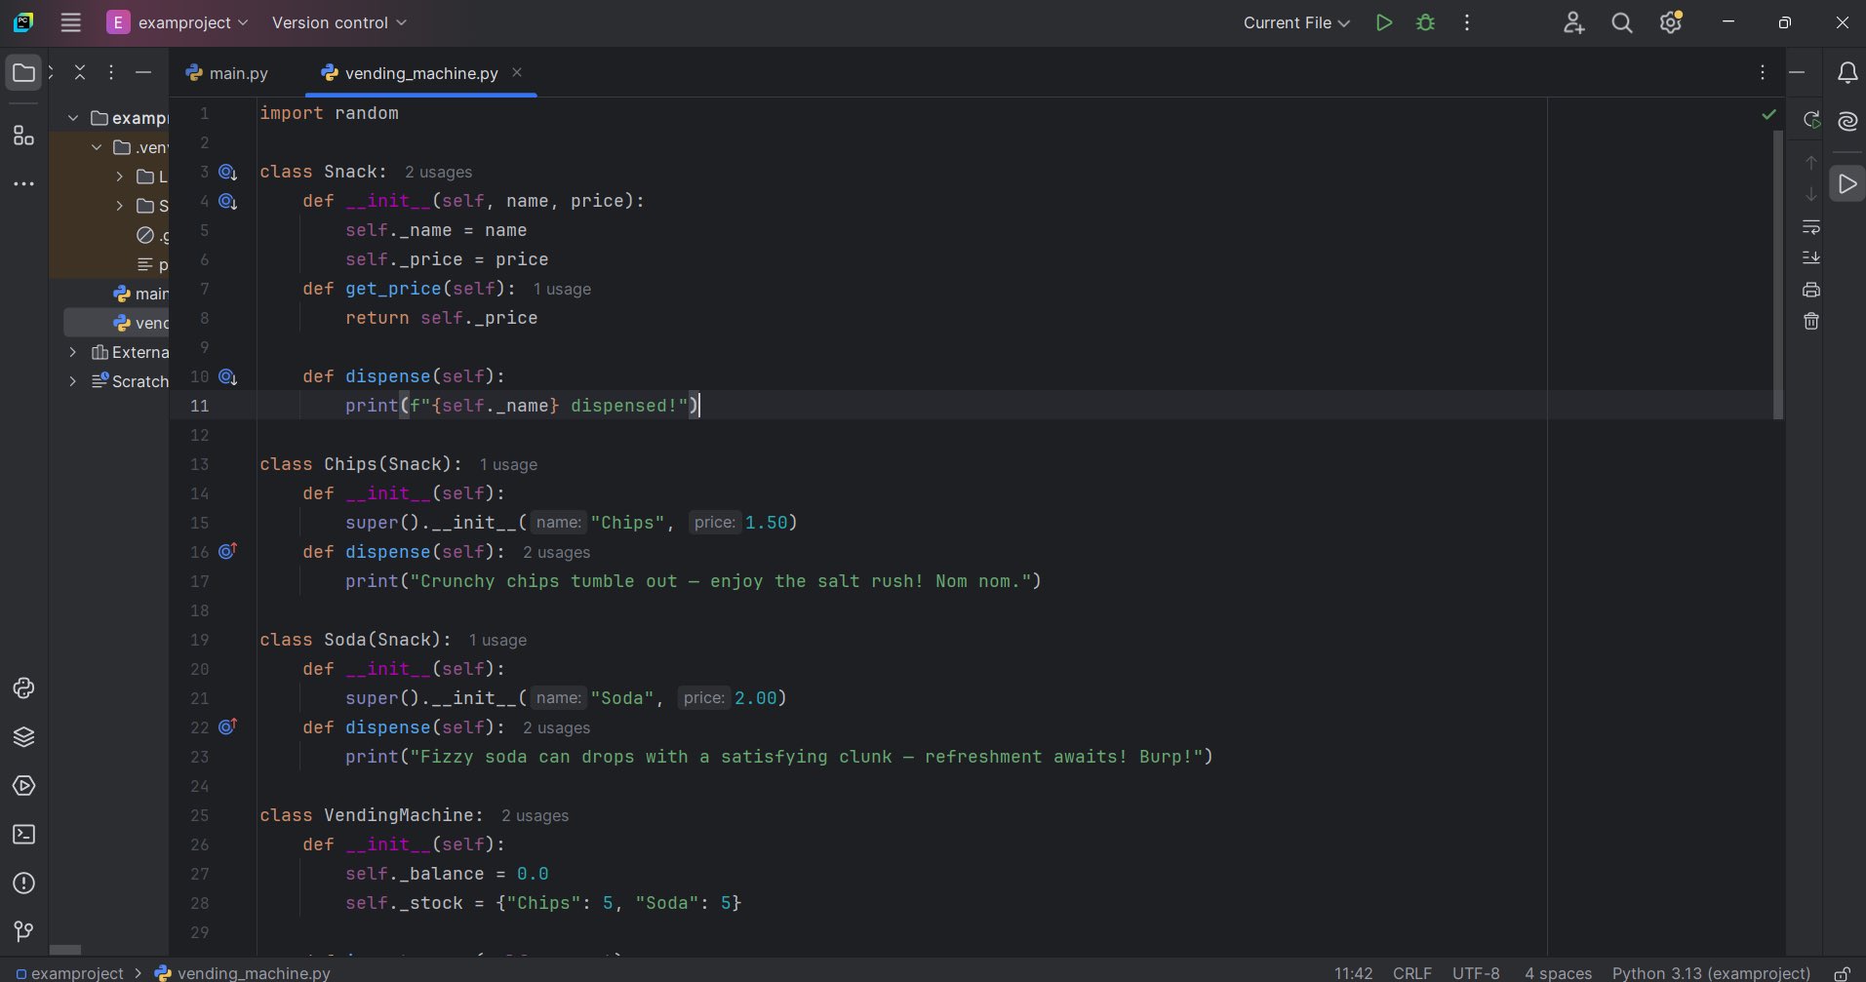Open the Current File run configuration dropdown
This screenshot has width=1866, height=982.
tap(1295, 22)
